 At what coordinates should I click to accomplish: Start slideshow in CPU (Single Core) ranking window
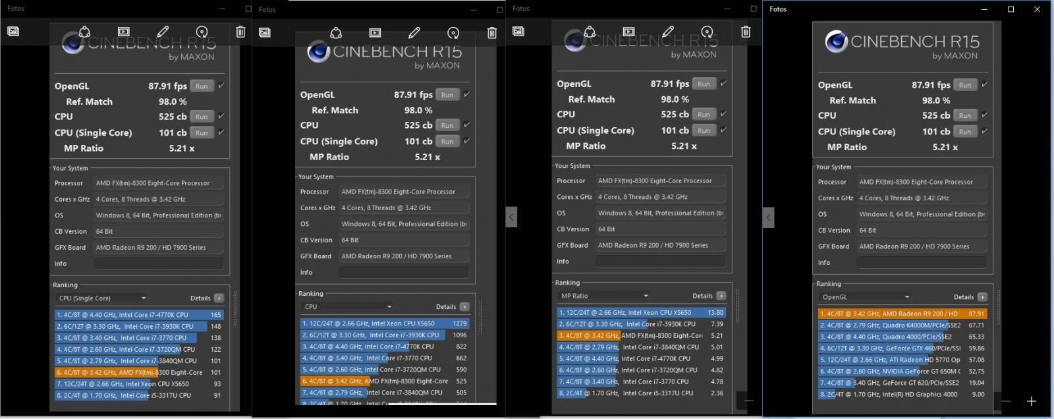[x=123, y=32]
